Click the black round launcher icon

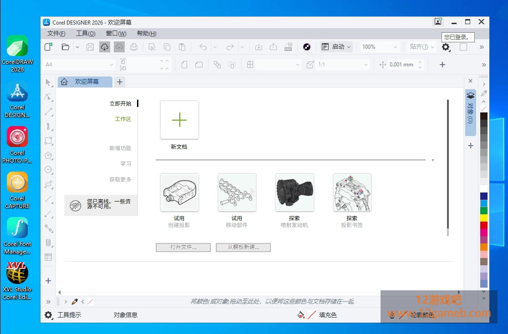306,47
